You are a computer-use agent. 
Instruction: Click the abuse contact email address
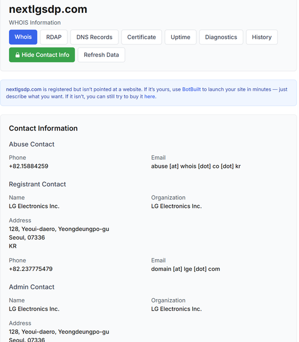pos(196,166)
